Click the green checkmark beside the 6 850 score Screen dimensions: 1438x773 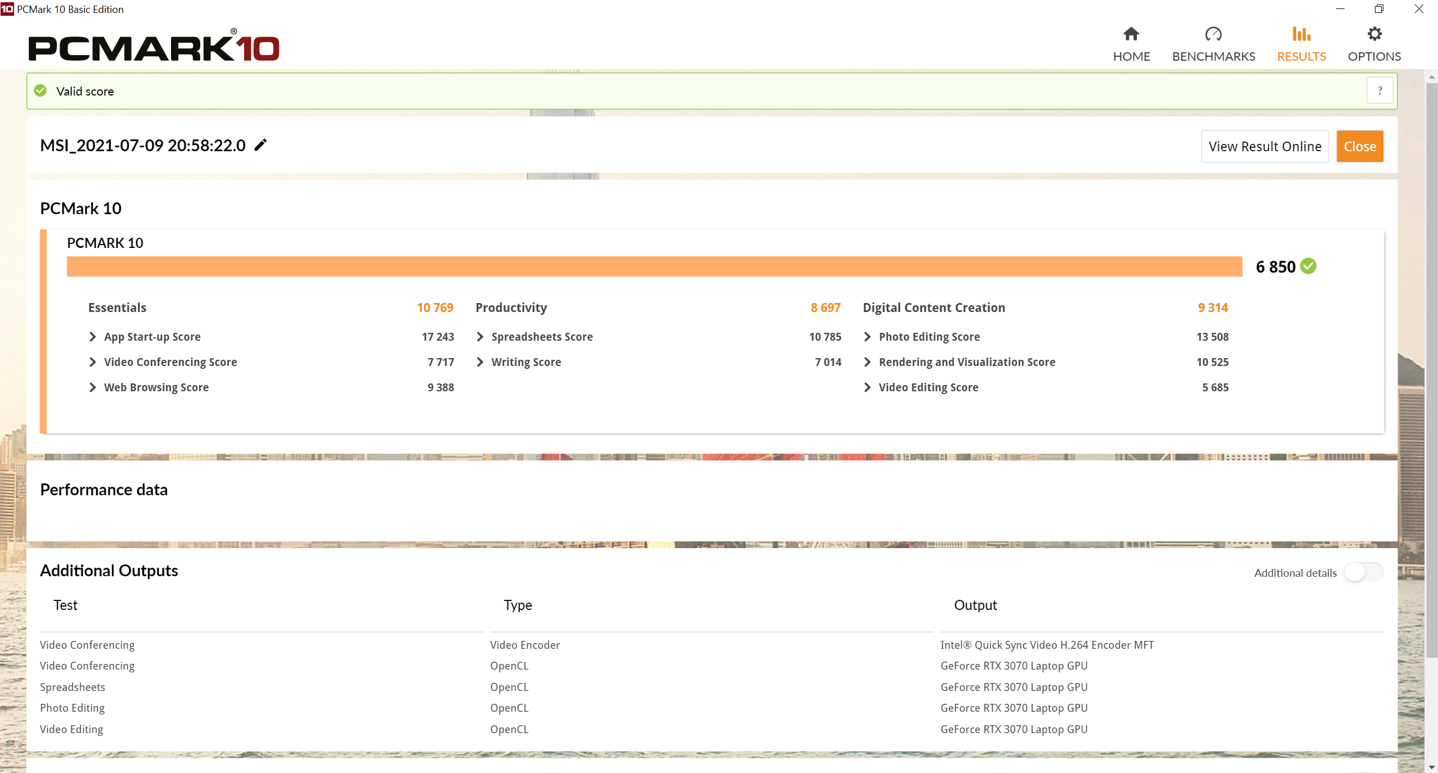(1309, 266)
